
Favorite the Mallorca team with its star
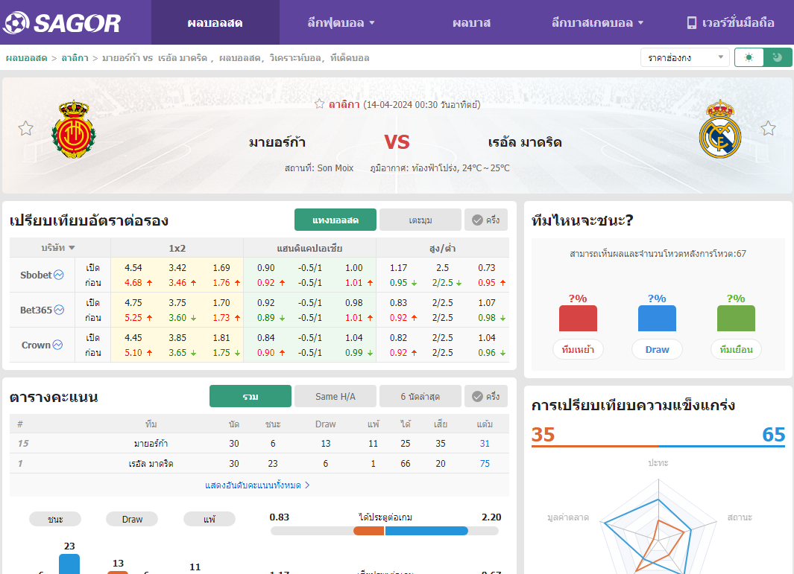pos(26,129)
